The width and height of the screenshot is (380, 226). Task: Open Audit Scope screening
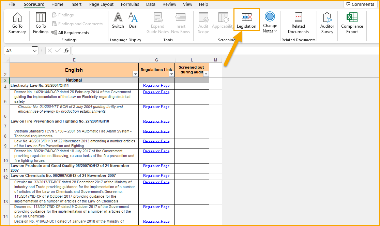click(203, 23)
